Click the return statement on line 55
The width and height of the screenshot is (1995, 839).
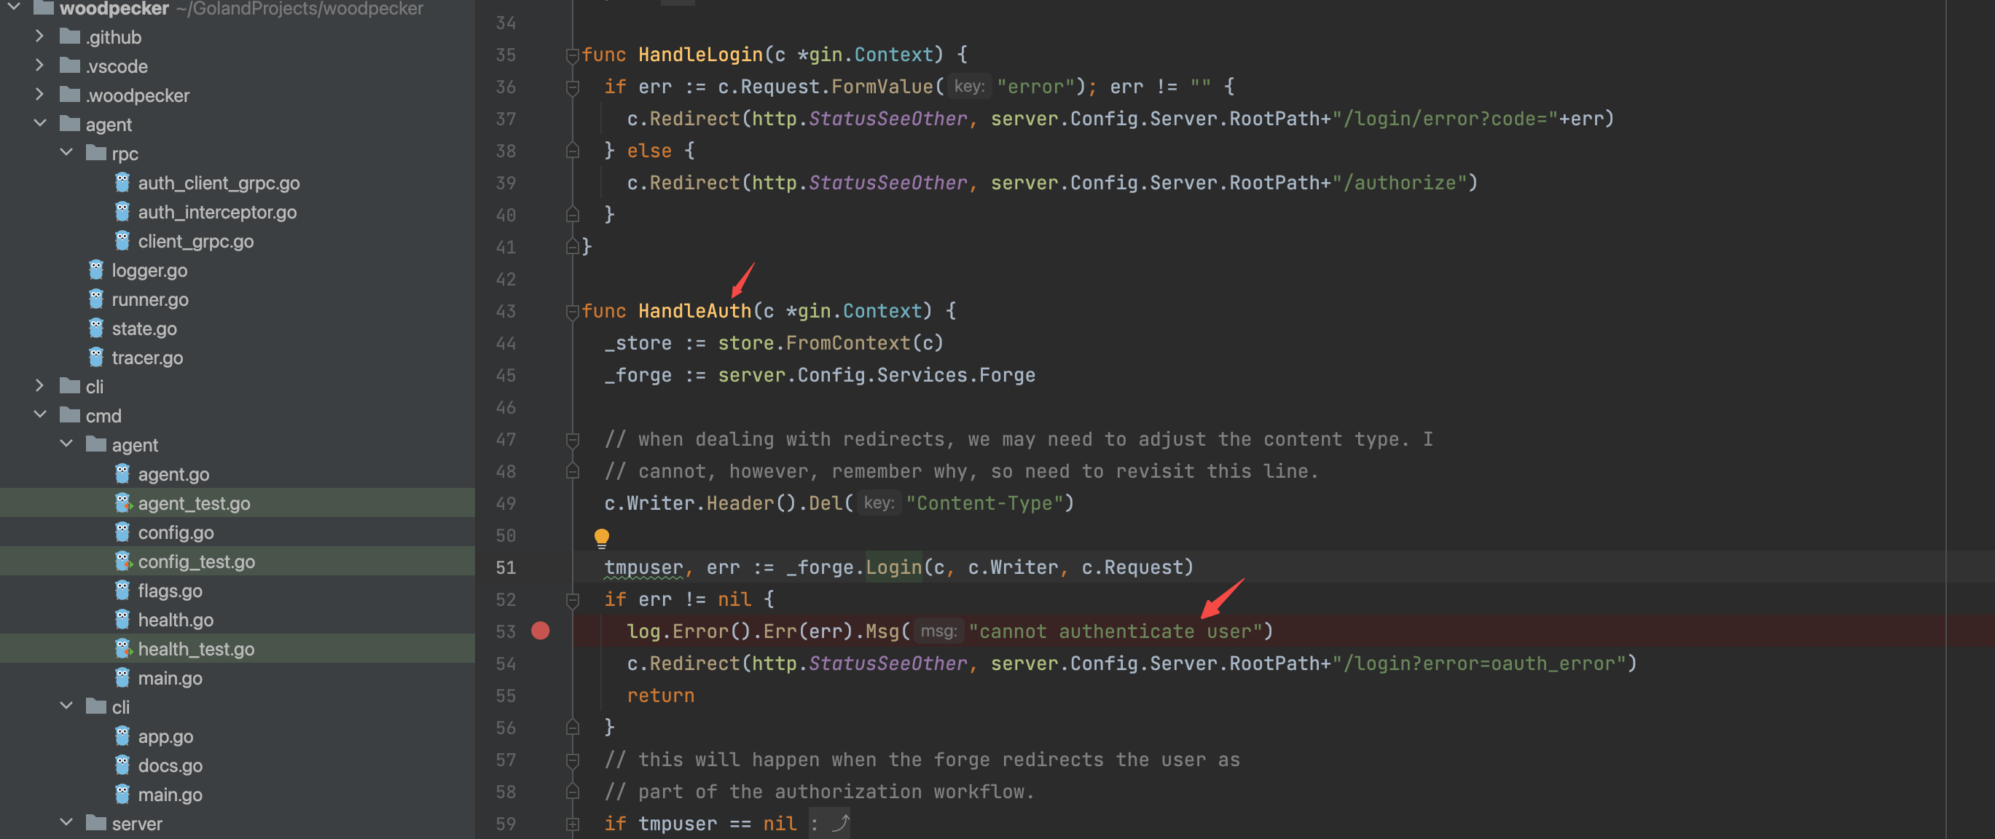click(661, 696)
